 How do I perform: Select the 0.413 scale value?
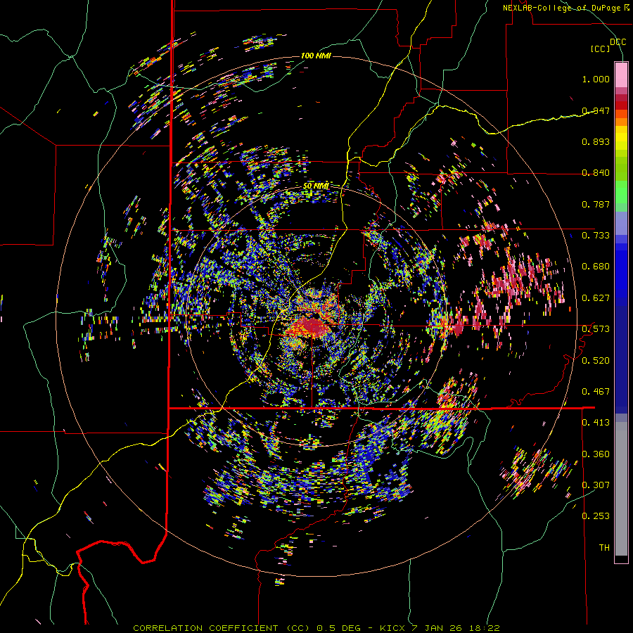(x=596, y=423)
